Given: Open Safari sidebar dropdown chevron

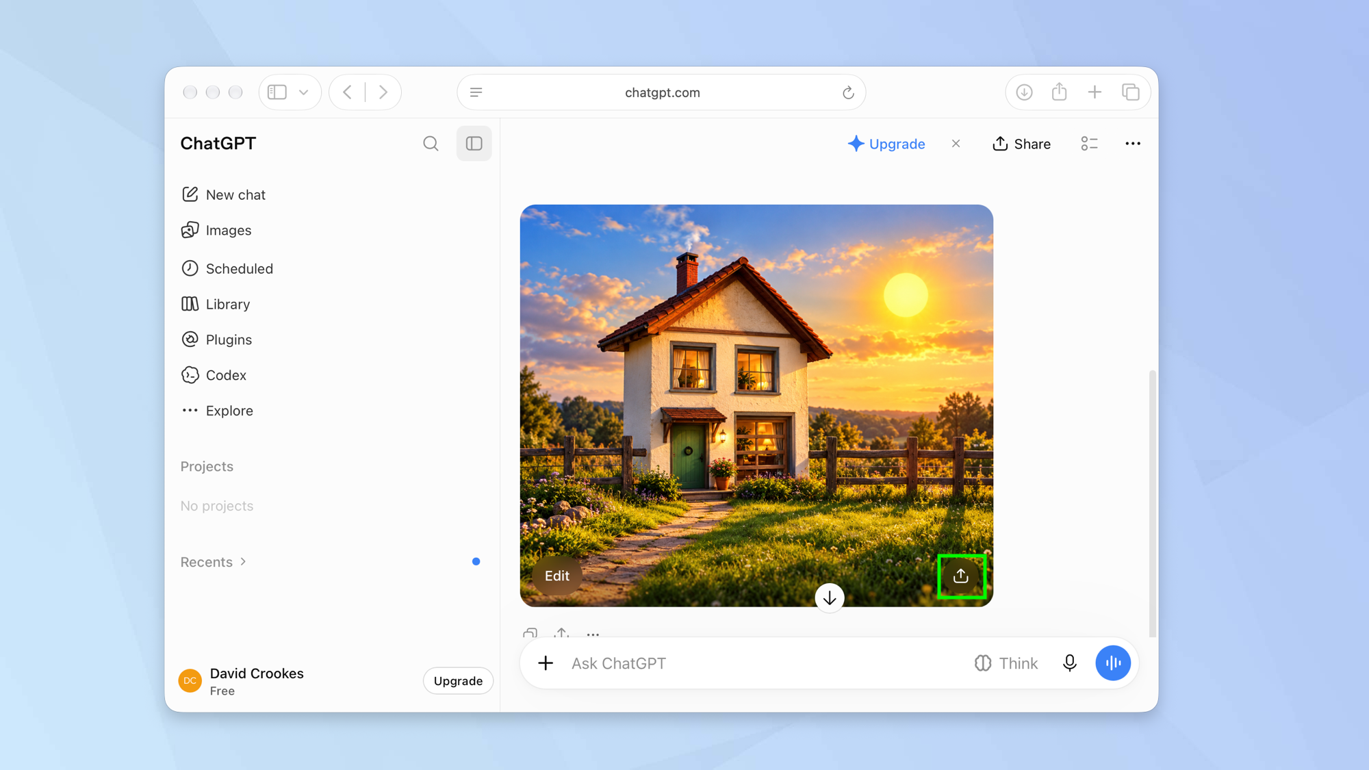Looking at the screenshot, I should pyautogui.click(x=303, y=92).
